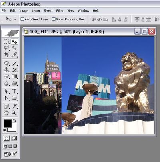The height and width of the screenshot is (162, 160).
Task: Reset default foreground and background colors
Action: pyautogui.click(x=5, y=130)
